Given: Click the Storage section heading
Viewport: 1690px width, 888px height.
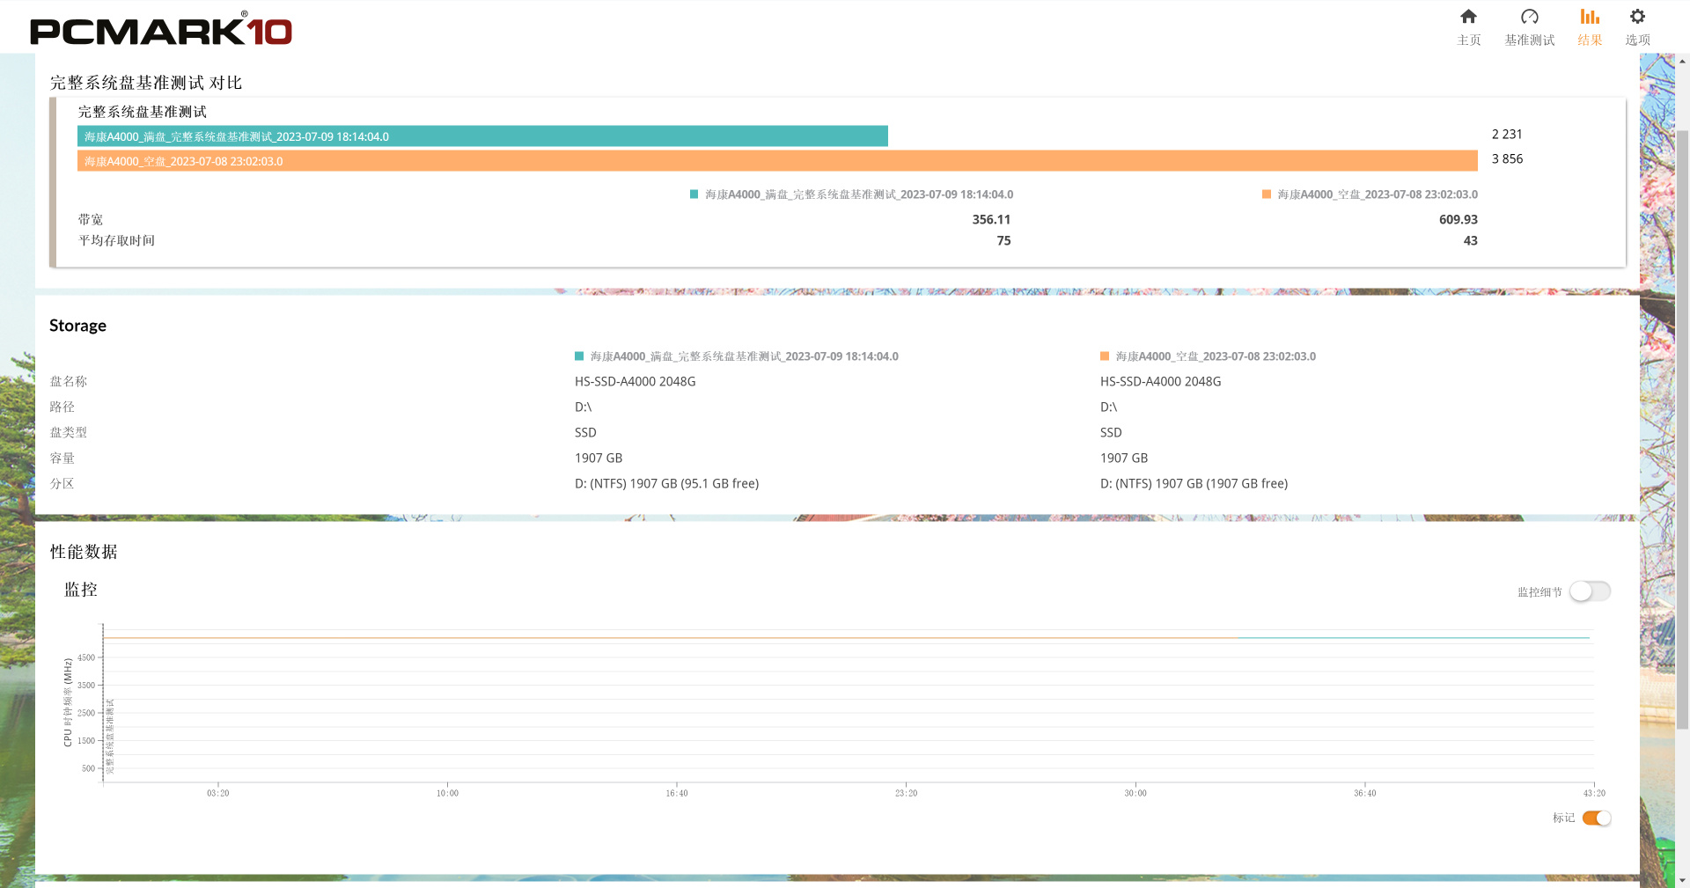Looking at the screenshot, I should click(x=77, y=326).
